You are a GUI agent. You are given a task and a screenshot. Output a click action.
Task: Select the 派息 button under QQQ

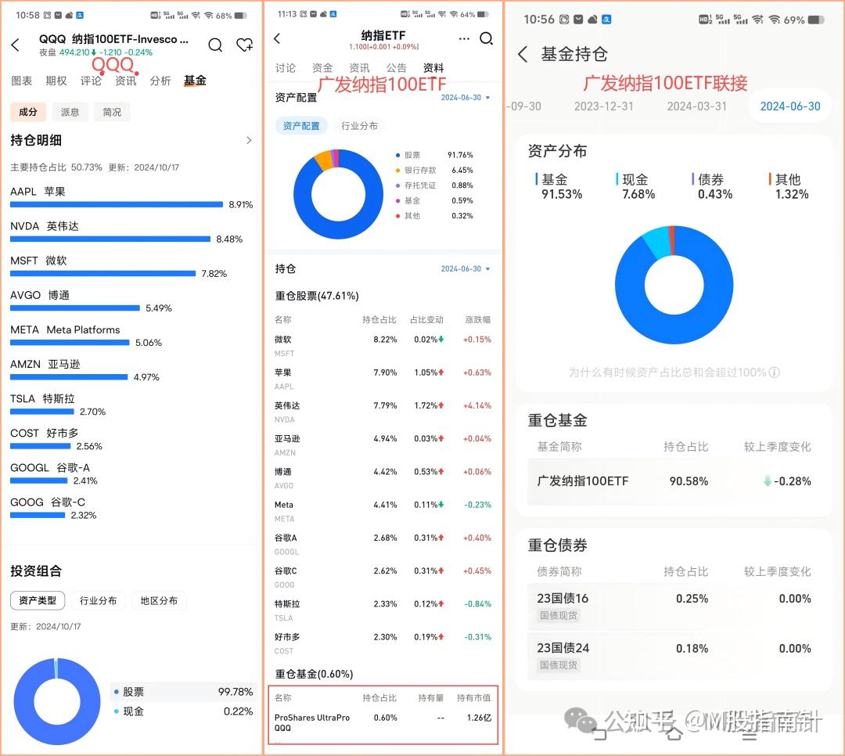pyautogui.click(x=72, y=112)
